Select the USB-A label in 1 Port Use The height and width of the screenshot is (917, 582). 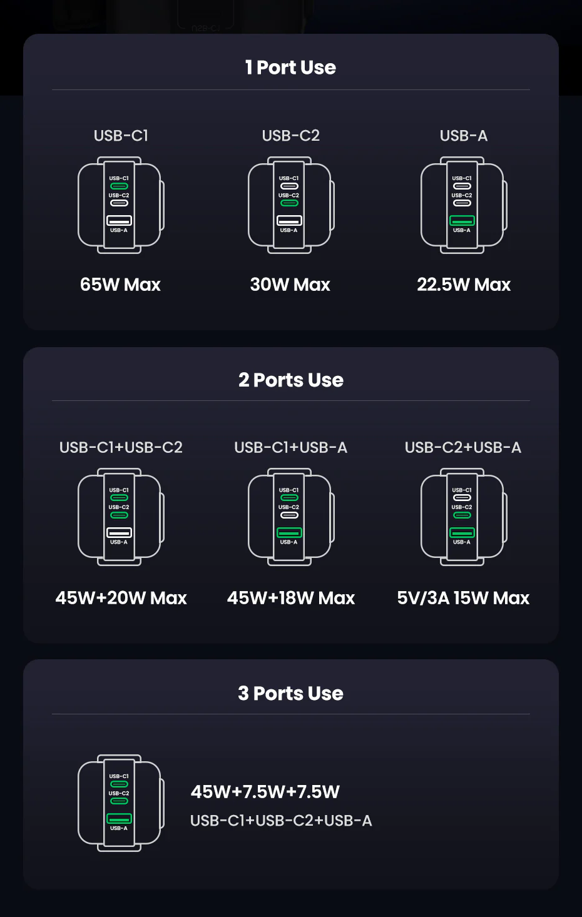pos(464,136)
